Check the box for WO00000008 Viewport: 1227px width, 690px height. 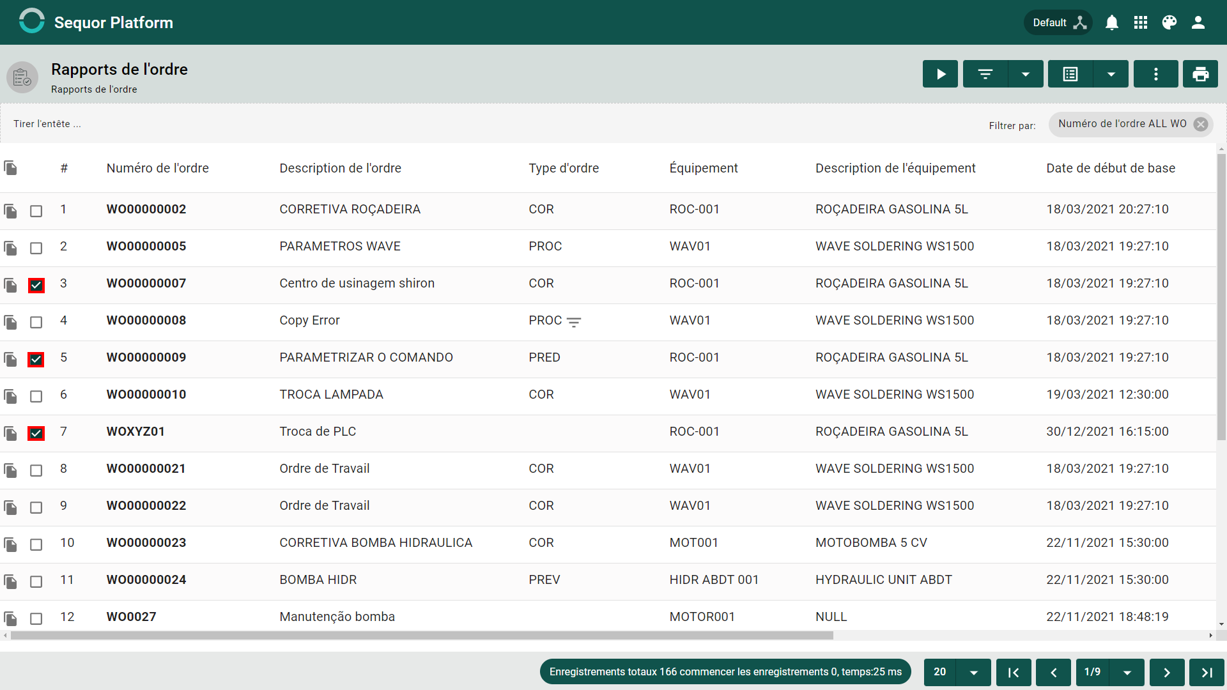pyautogui.click(x=36, y=322)
